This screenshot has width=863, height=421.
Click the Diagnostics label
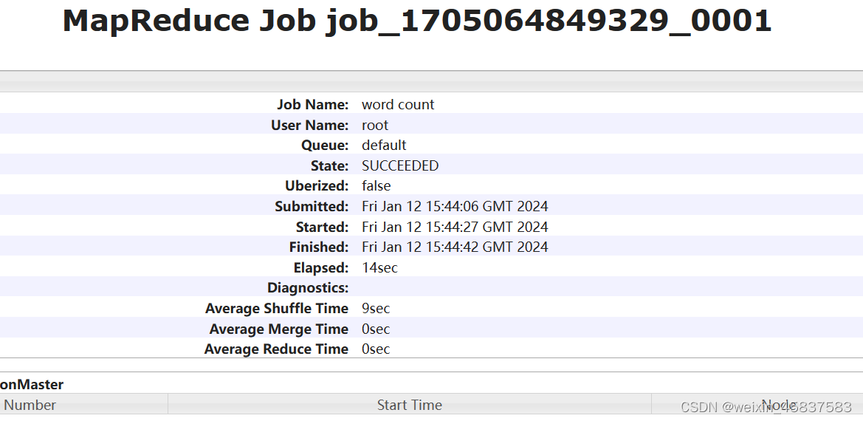pyautogui.click(x=308, y=288)
